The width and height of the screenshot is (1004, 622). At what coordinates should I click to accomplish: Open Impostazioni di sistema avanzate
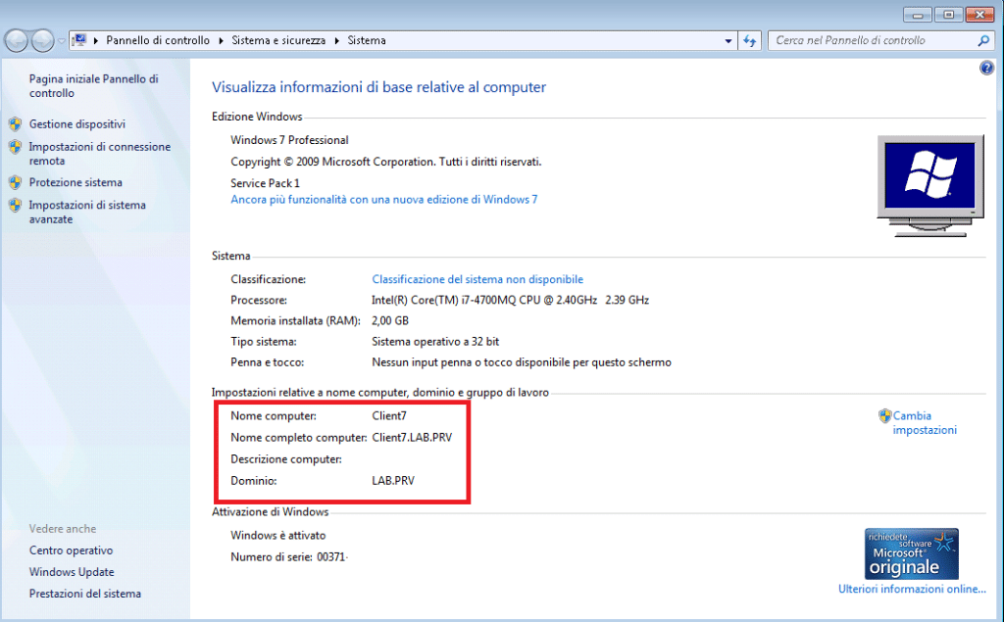(x=87, y=212)
